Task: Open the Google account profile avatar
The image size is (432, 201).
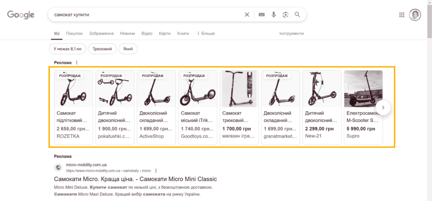Action: tap(415, 15)
